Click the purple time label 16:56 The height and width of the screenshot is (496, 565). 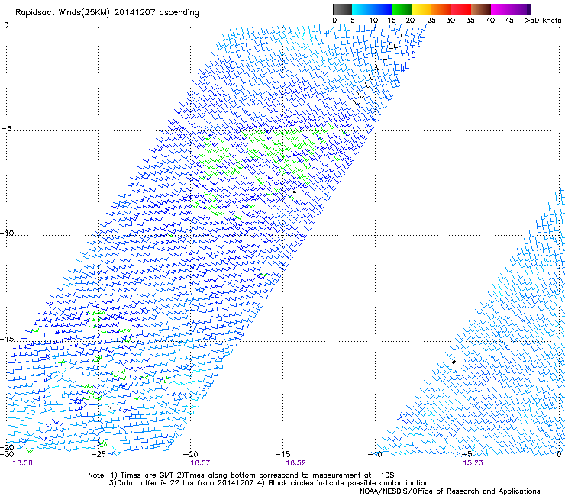pyautogui.click(x=22, y=463)
